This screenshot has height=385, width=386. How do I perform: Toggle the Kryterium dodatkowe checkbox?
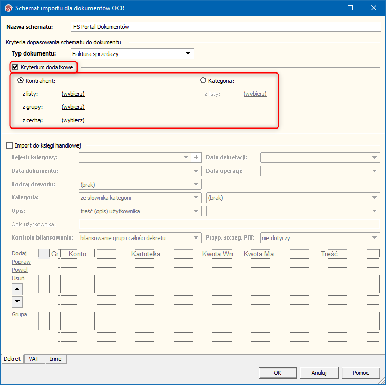15,67
